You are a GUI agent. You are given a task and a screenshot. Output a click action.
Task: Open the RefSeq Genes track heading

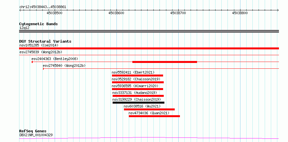pyautogui.click(x=33, y=131)
